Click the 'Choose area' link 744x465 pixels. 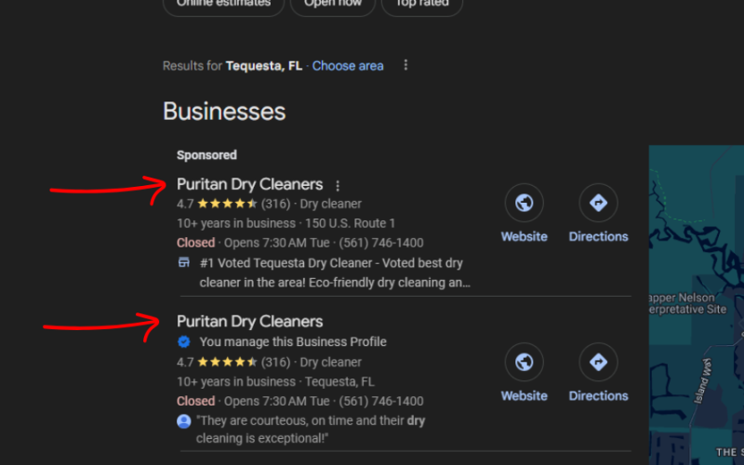click(x=348, y=66)
